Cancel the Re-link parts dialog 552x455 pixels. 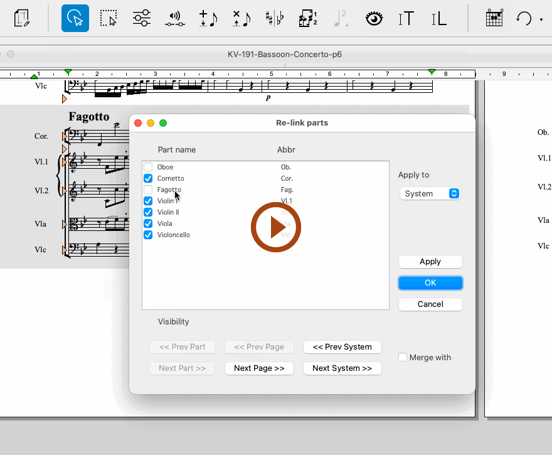pyautogui.click(x=430, y=304)
